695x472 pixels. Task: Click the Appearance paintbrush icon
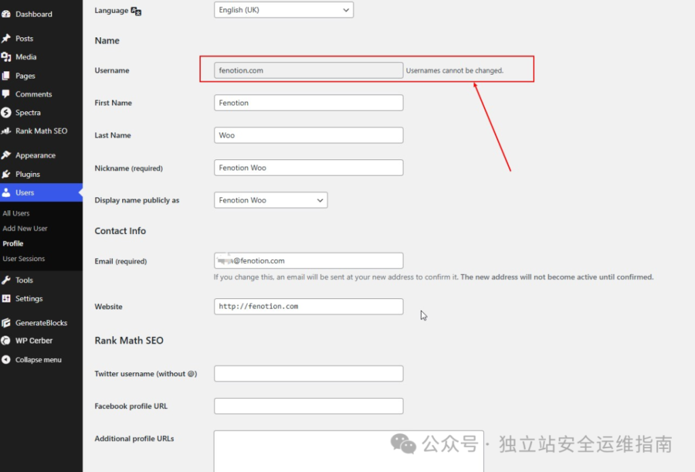(6, 155)
